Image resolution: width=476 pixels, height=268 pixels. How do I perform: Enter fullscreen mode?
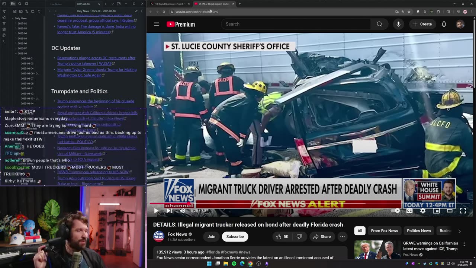point(463,211)
